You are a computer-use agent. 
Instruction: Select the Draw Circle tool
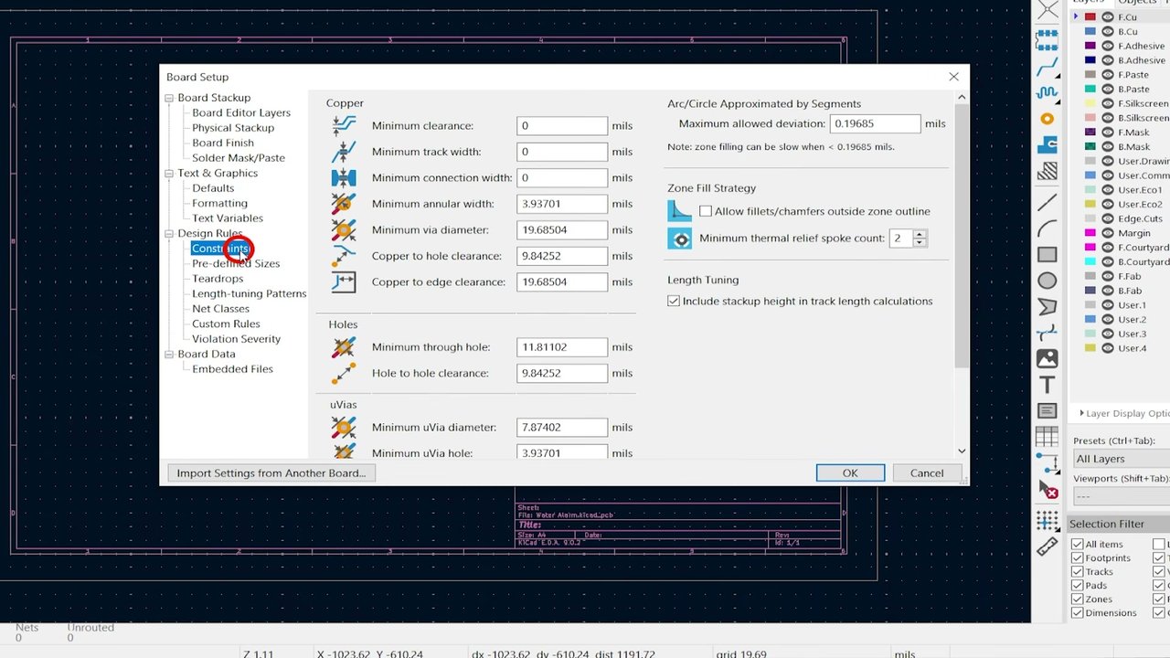(1048, 281)
